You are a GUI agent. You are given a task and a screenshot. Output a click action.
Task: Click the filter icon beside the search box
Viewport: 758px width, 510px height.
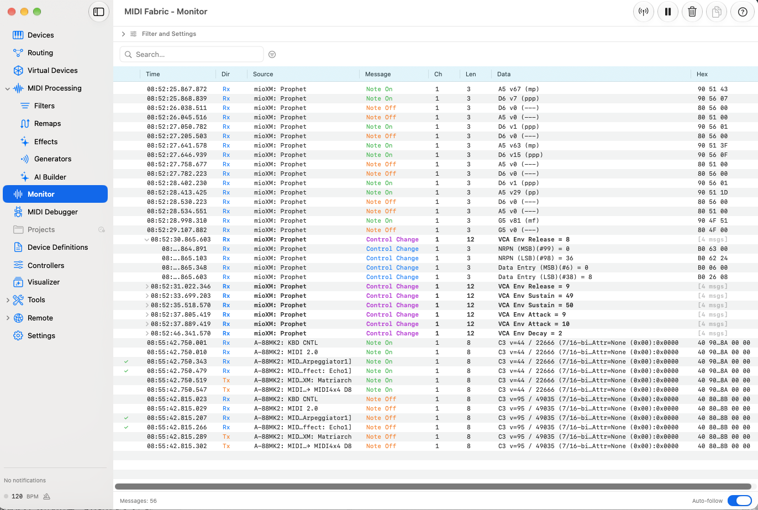(x=272, y=54)
